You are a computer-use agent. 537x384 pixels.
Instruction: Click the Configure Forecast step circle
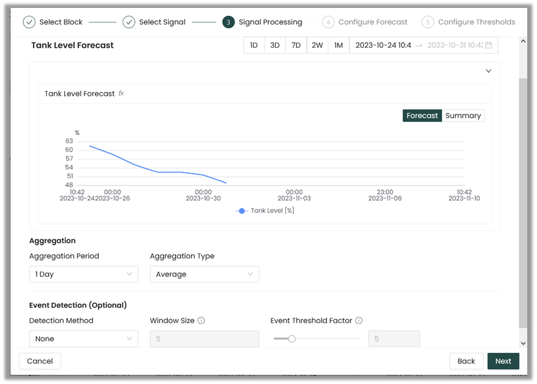coord(328,22)
